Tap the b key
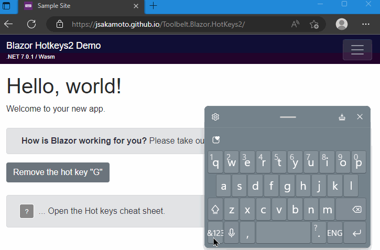The image size is (380, 250). 295,209
